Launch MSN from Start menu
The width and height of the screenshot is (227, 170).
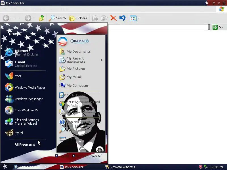(13, 76)
